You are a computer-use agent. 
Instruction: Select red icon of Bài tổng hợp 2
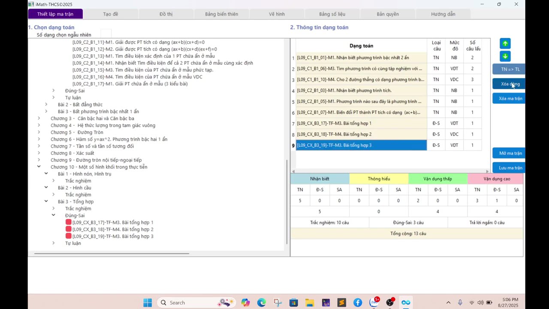coord(68,229)
